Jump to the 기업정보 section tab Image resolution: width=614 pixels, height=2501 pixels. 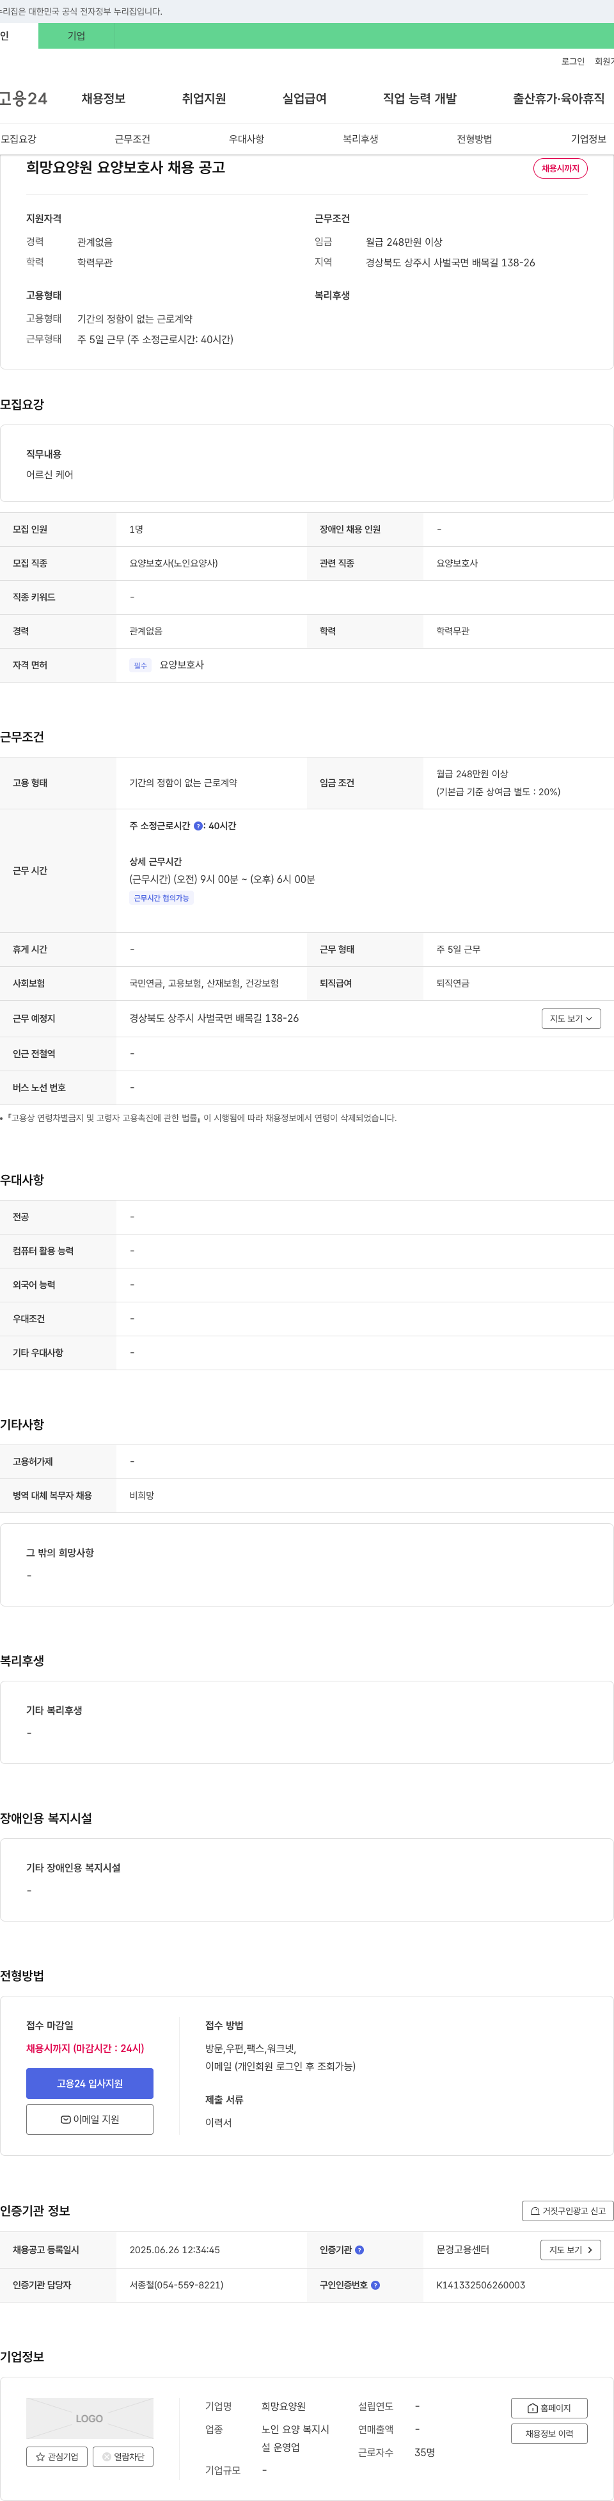pyautogui.click(x=589, y=139)
